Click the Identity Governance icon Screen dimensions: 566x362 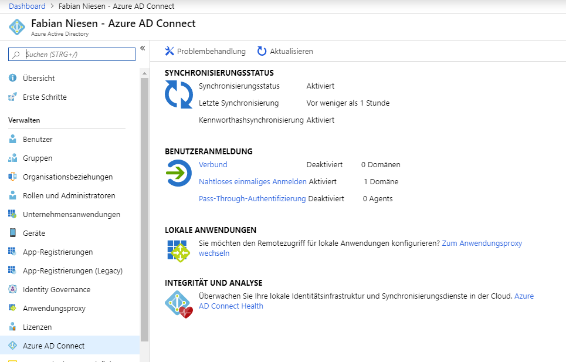[x=13, y=289]
